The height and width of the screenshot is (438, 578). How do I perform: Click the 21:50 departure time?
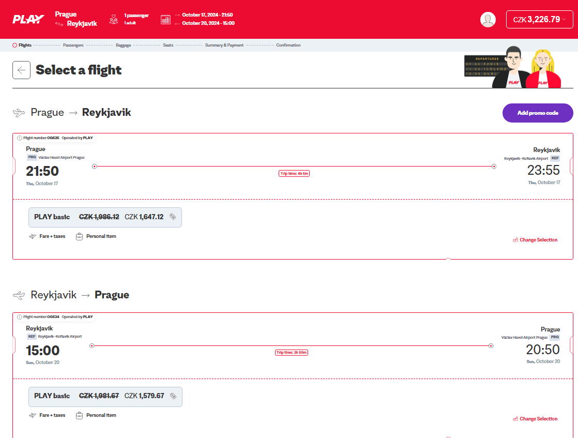(x=42, y=171)
